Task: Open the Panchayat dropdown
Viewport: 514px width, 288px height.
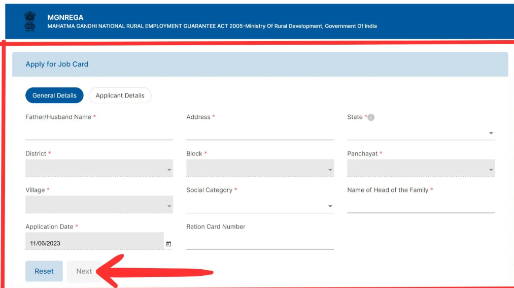Action: pos(421,168)
